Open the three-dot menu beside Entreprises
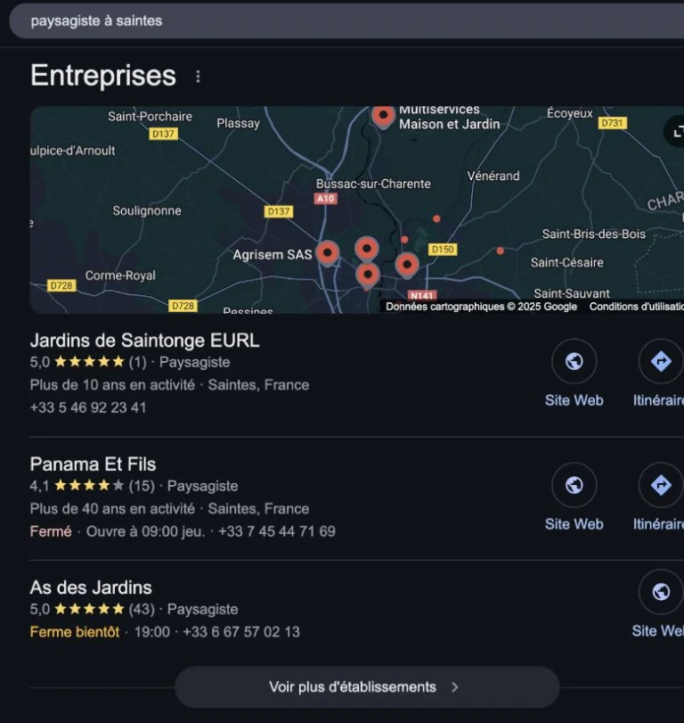The height and width of the screenshot is (723, 684). click(x=198, y=77)
